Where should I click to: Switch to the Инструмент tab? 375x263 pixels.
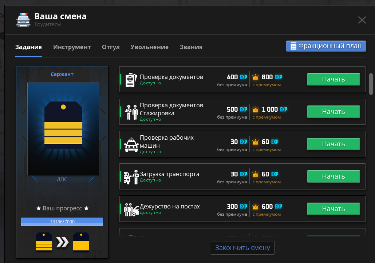click(x=72, y=47)
